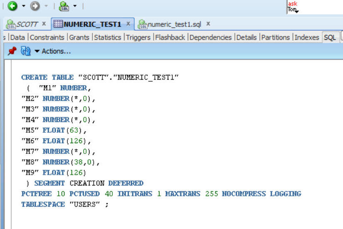Click the SQL file icon on numeric_test1.sql tab
Image resolution: width=343 pixels, height=229 pixels.
142,24
